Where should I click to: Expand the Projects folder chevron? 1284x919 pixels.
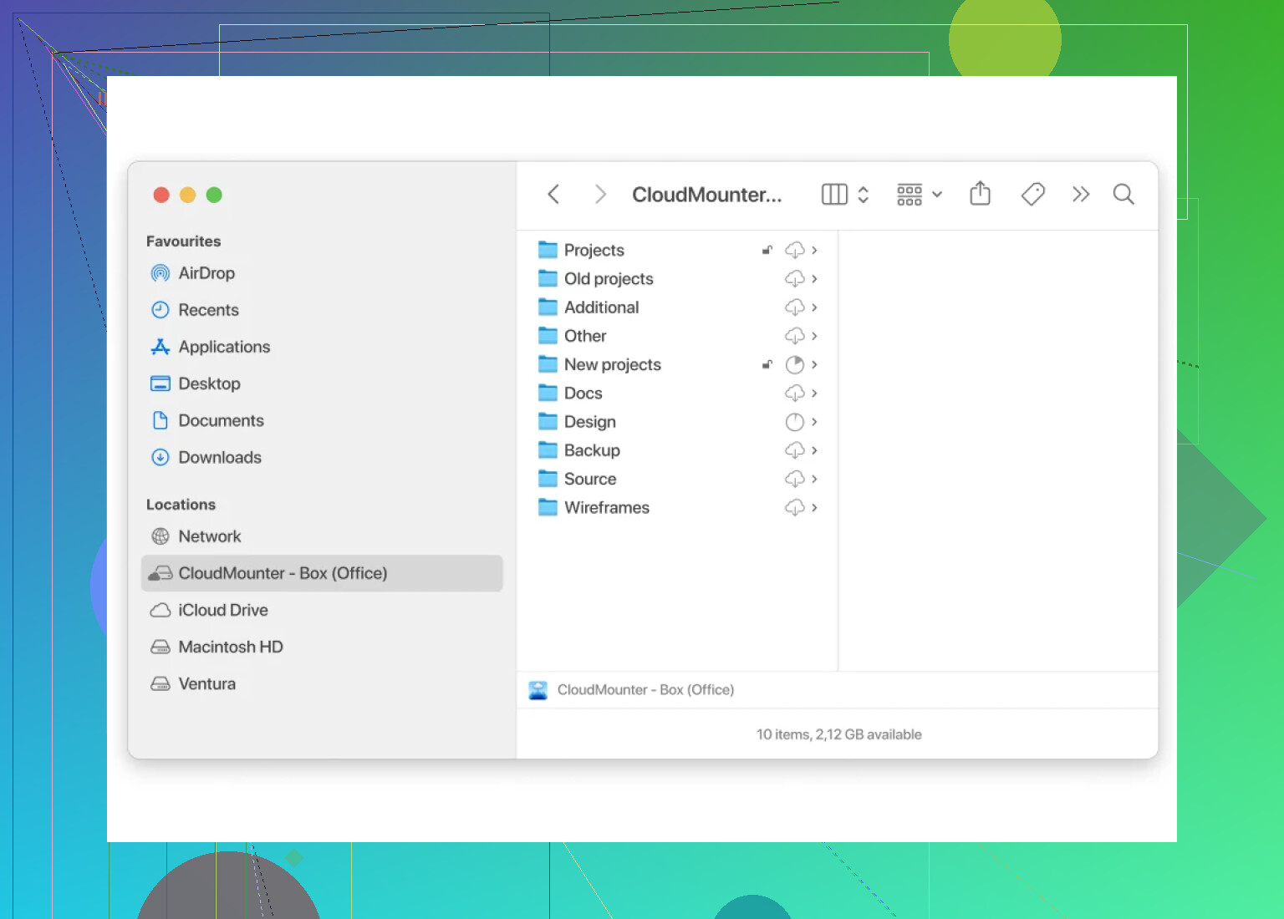[x=814, y=251]
